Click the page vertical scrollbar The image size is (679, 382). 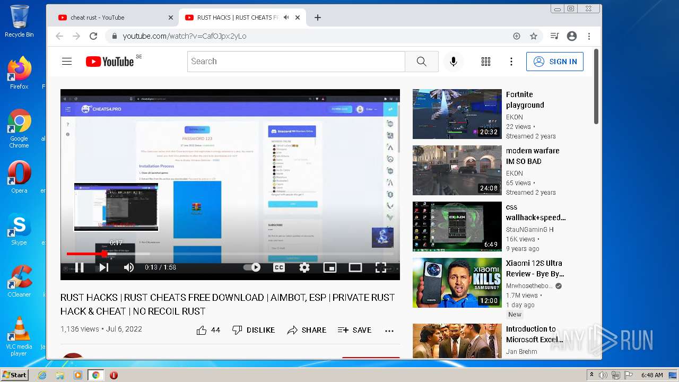[596, 86]
